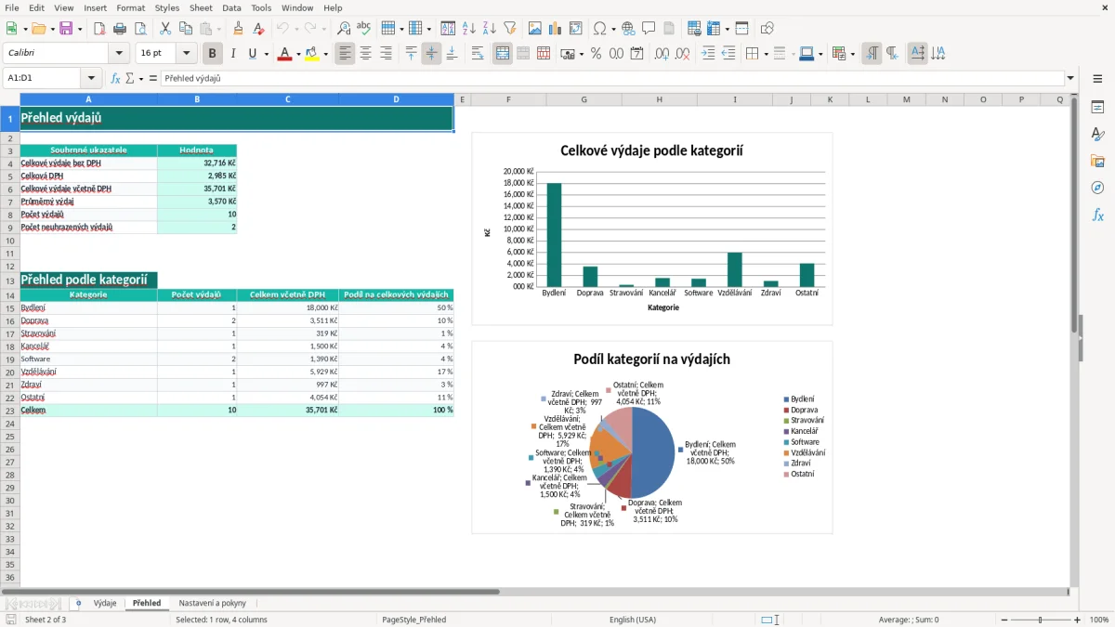Image resolution: width=1115 pixels, height=627 pixels.
Task: Cut the selection with scissors icon
Action: [x=165, y=29]
